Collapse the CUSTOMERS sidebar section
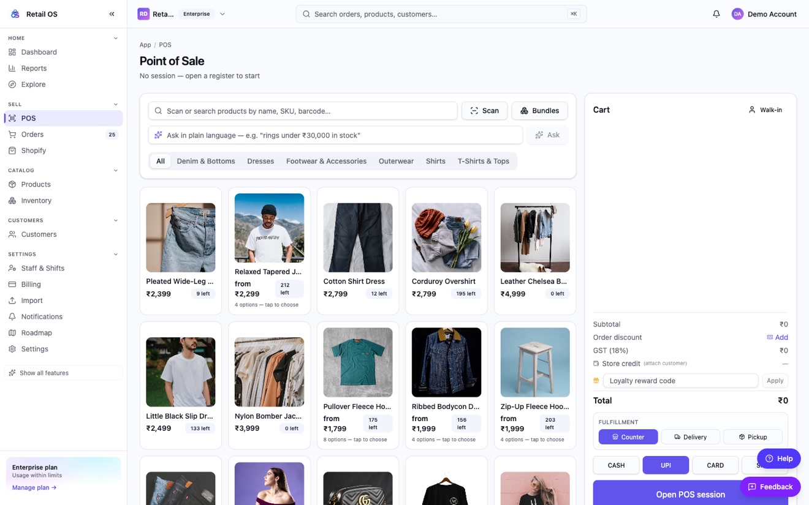Image resolution: width=809 pixels, height=505 pixels. pyautogui.click(x=116, y=220)
